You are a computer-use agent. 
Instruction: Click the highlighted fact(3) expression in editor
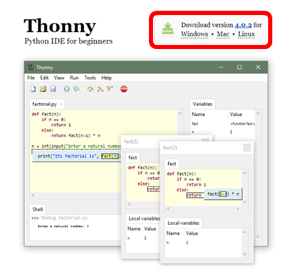[x=110, y=156]
